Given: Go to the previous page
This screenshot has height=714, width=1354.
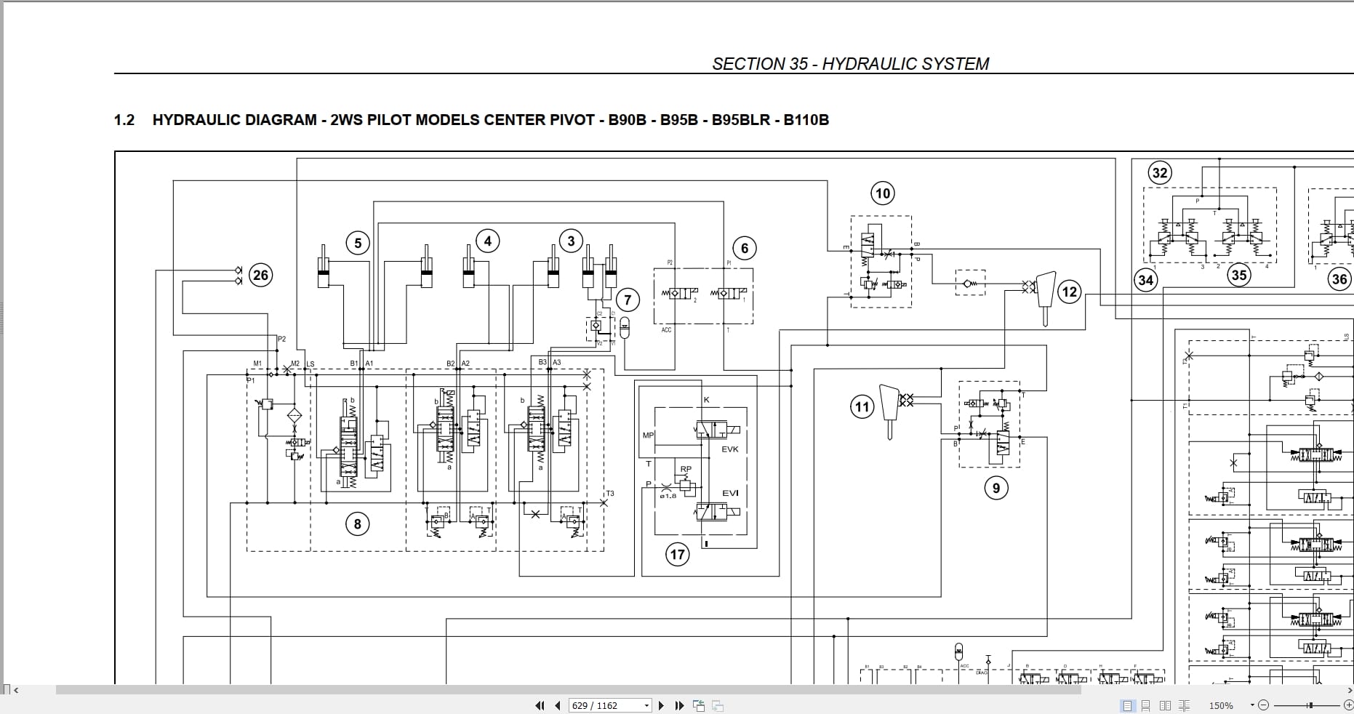Looking at the screenshot, I should (x=558, y=705).
